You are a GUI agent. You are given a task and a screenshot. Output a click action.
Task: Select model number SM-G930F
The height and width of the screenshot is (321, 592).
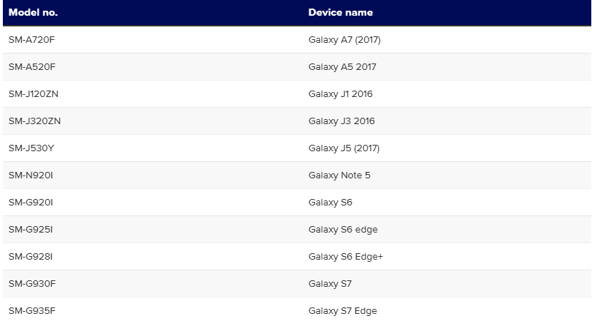(32, 284)
